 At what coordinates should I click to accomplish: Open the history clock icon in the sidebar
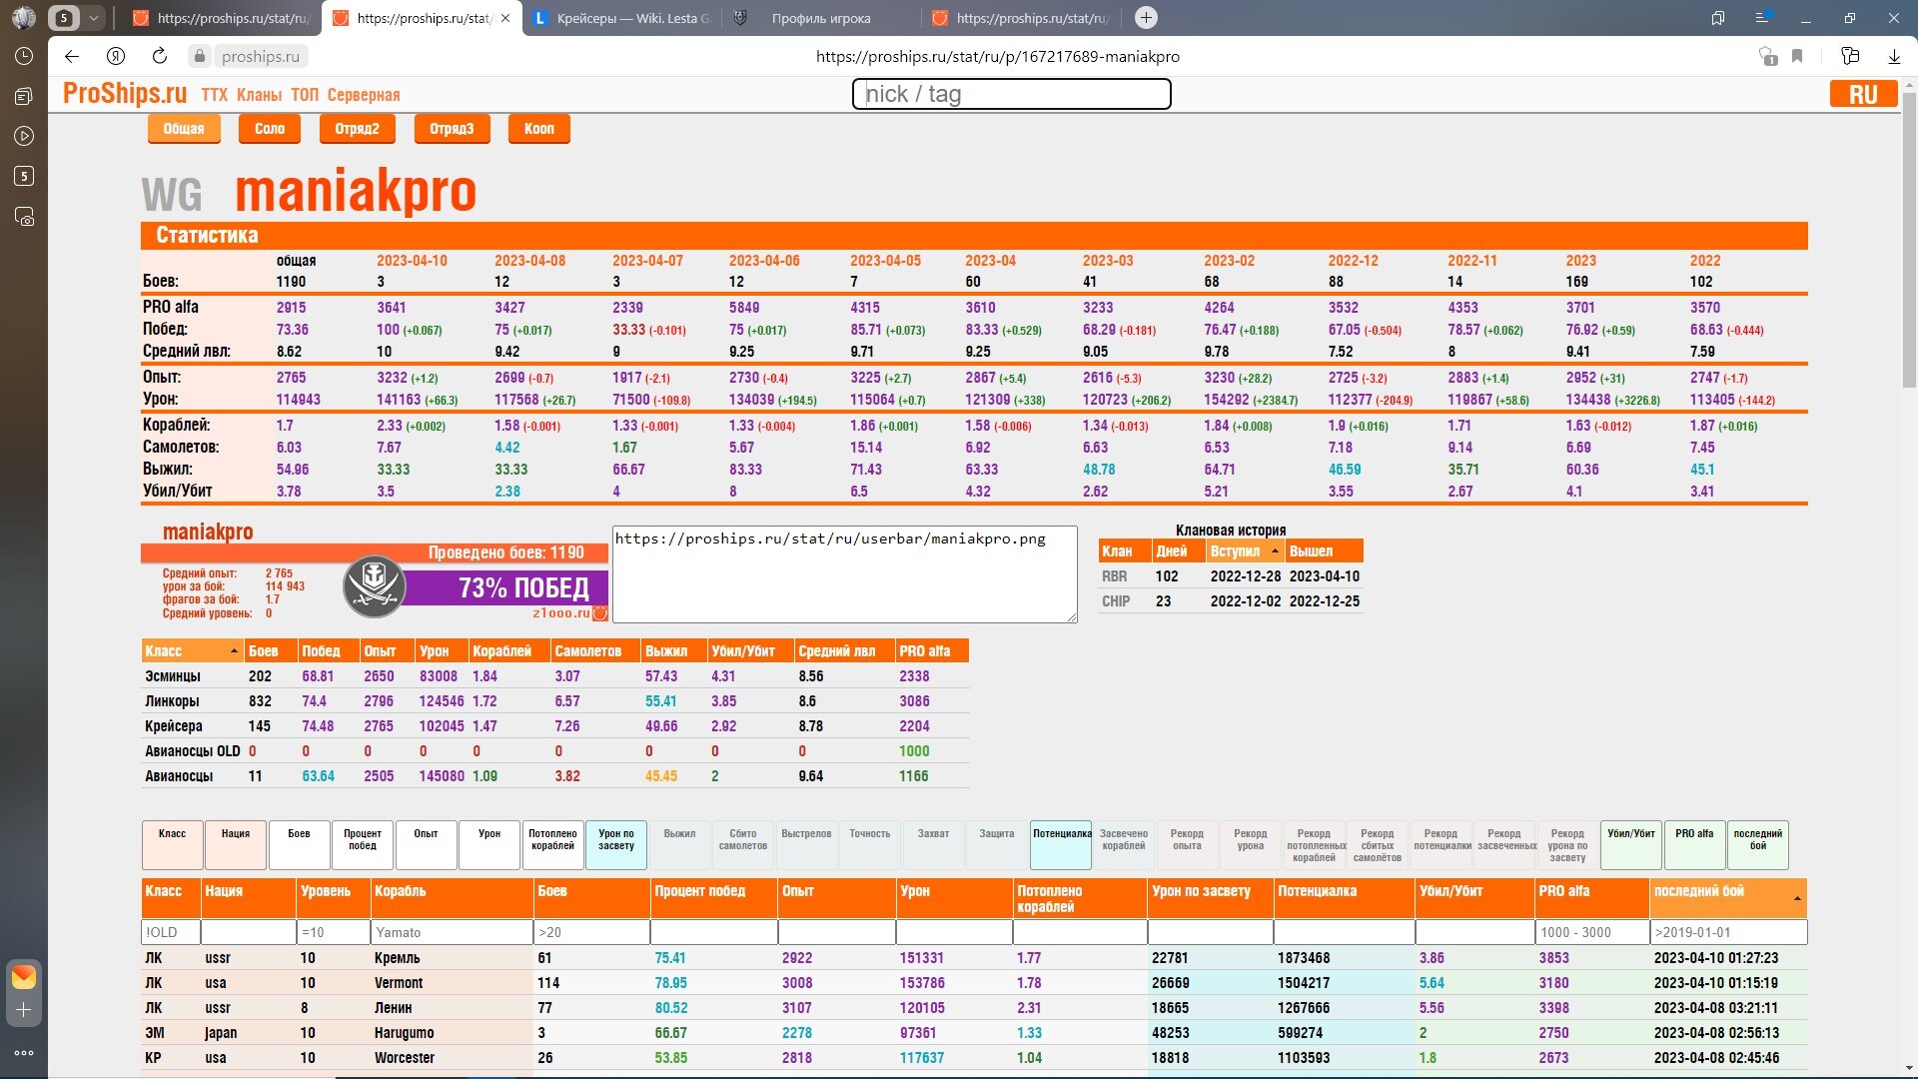click(24, 57)
